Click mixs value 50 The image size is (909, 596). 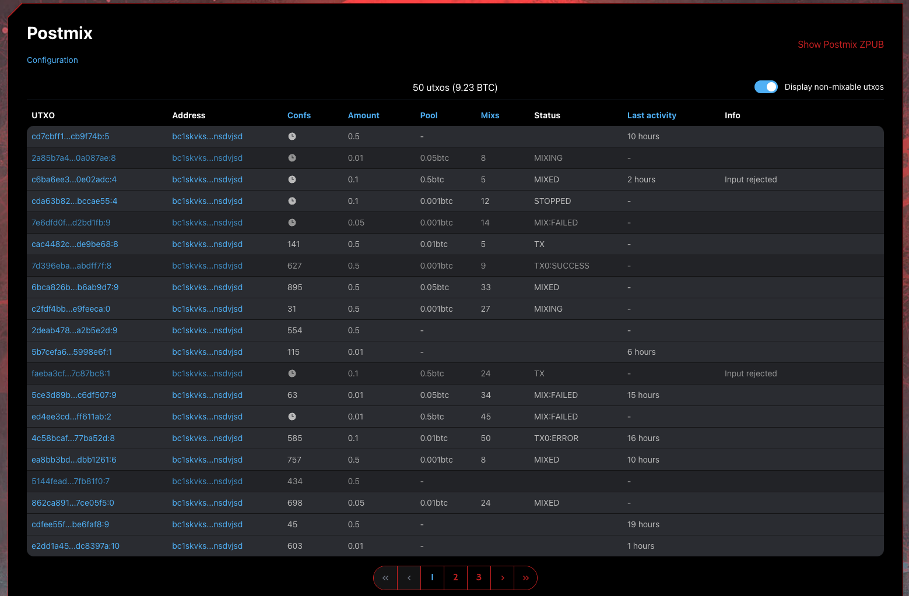coord(486,438)
